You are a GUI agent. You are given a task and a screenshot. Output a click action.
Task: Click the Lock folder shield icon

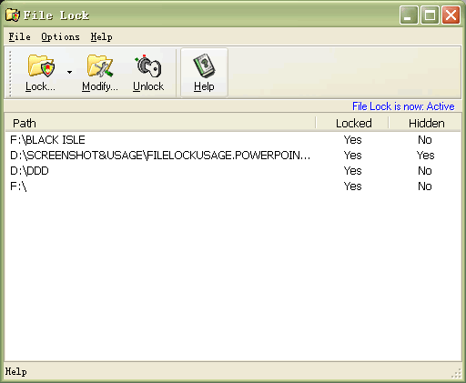pos(41,66)
